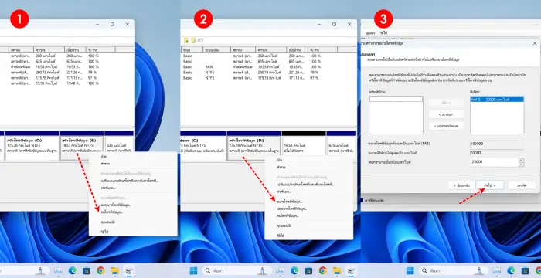
Task: Click Help at bottom of left context menu
Action: 104,232
